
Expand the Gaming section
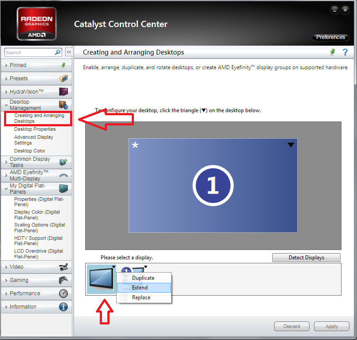pyautogui.click(x=6, y=280)
